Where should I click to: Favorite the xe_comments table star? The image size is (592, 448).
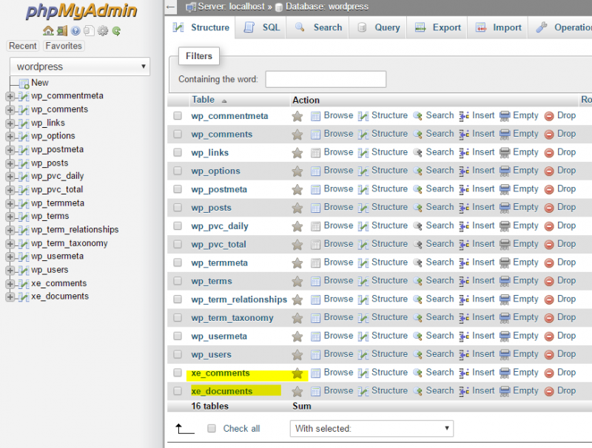(x=297, y=373)
